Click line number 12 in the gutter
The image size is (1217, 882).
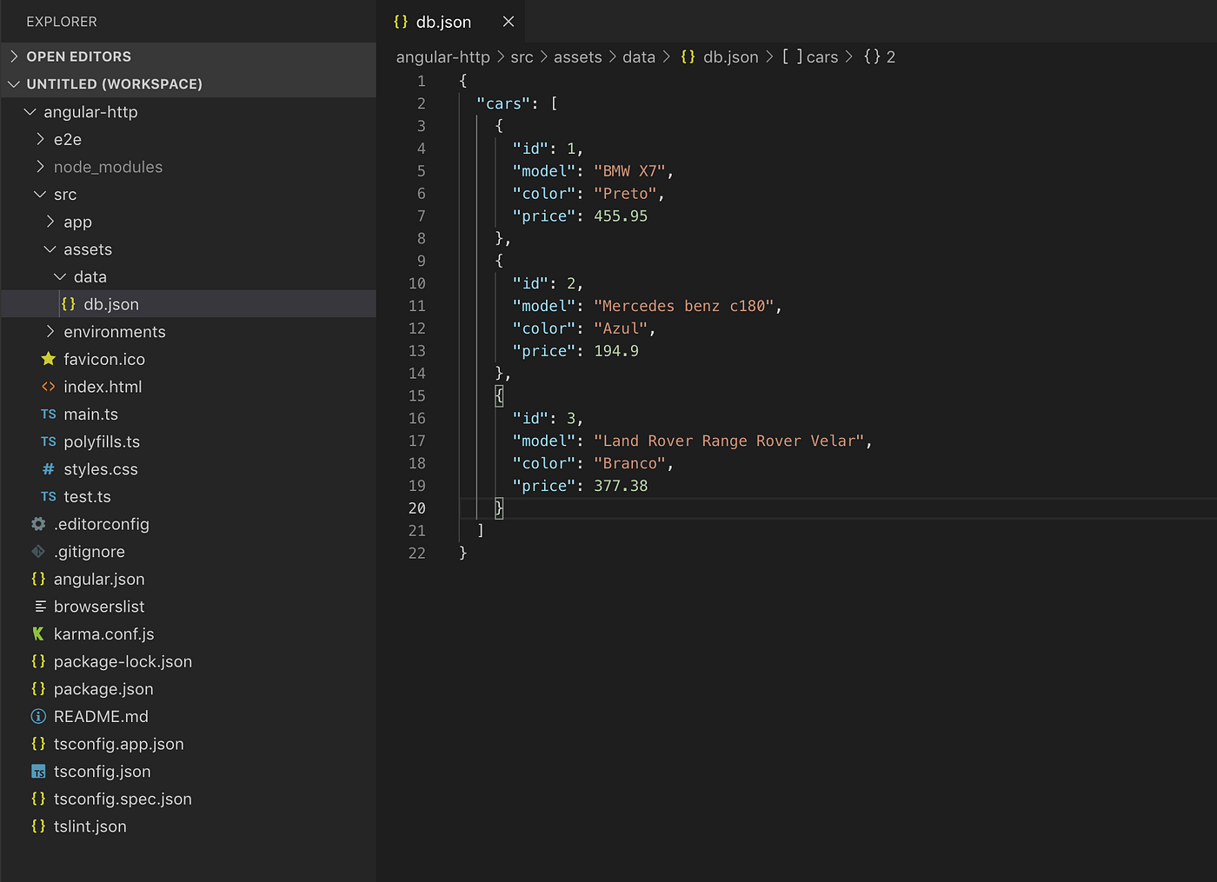pyautogui.click(x=416, y=328)
